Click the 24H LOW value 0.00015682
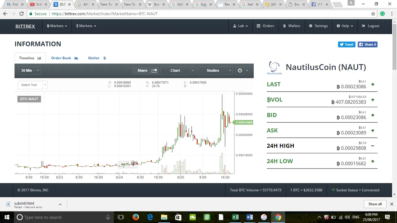 351,164
